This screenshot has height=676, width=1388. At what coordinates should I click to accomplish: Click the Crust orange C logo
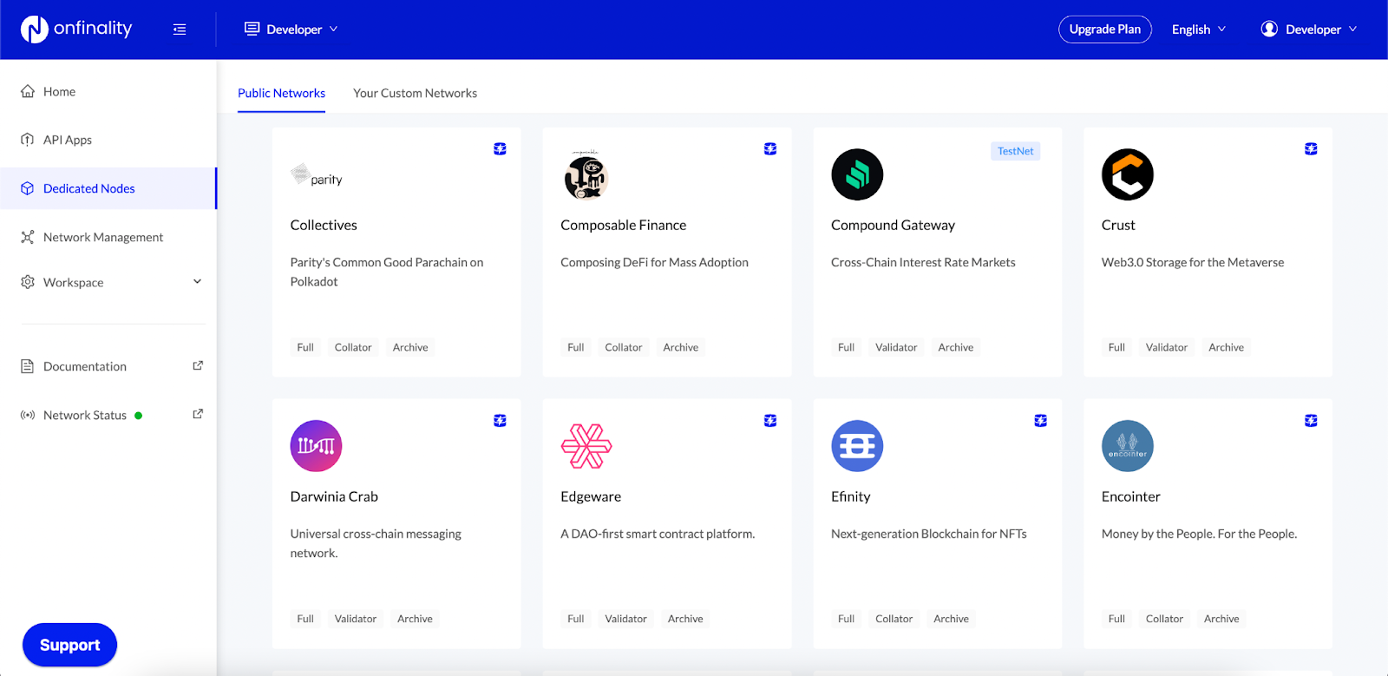click(1128, 174)
